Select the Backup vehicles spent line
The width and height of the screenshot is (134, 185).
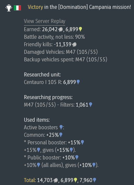66,59
